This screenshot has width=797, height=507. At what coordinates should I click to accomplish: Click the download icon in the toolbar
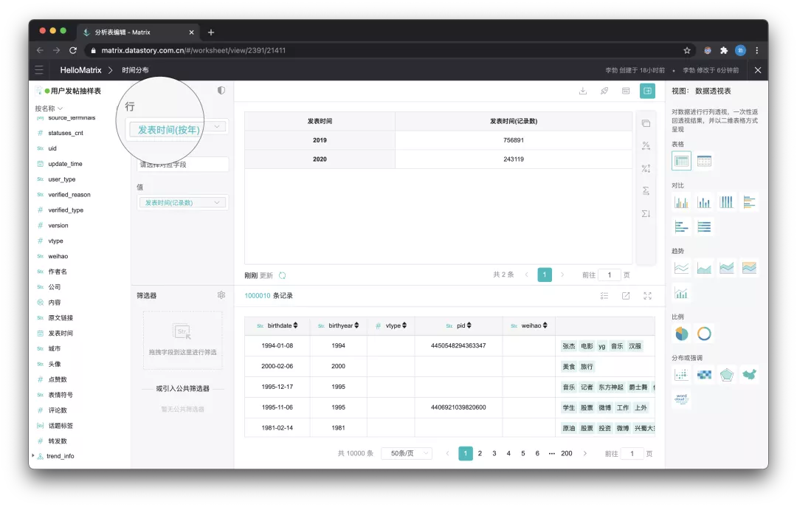[x=582, y=91]
